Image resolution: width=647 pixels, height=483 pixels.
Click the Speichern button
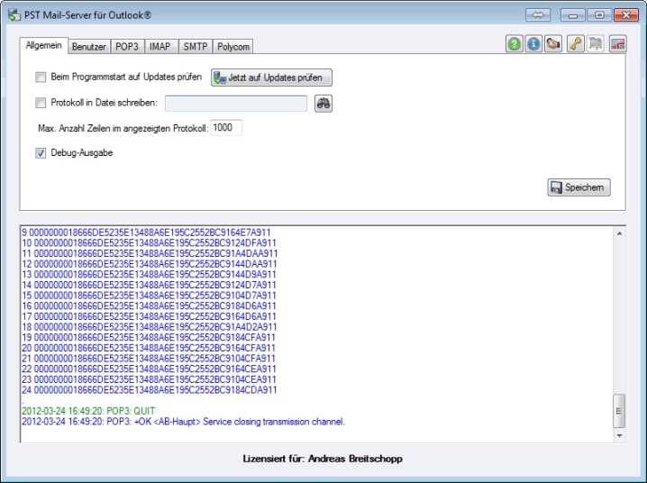pos(579,188)
